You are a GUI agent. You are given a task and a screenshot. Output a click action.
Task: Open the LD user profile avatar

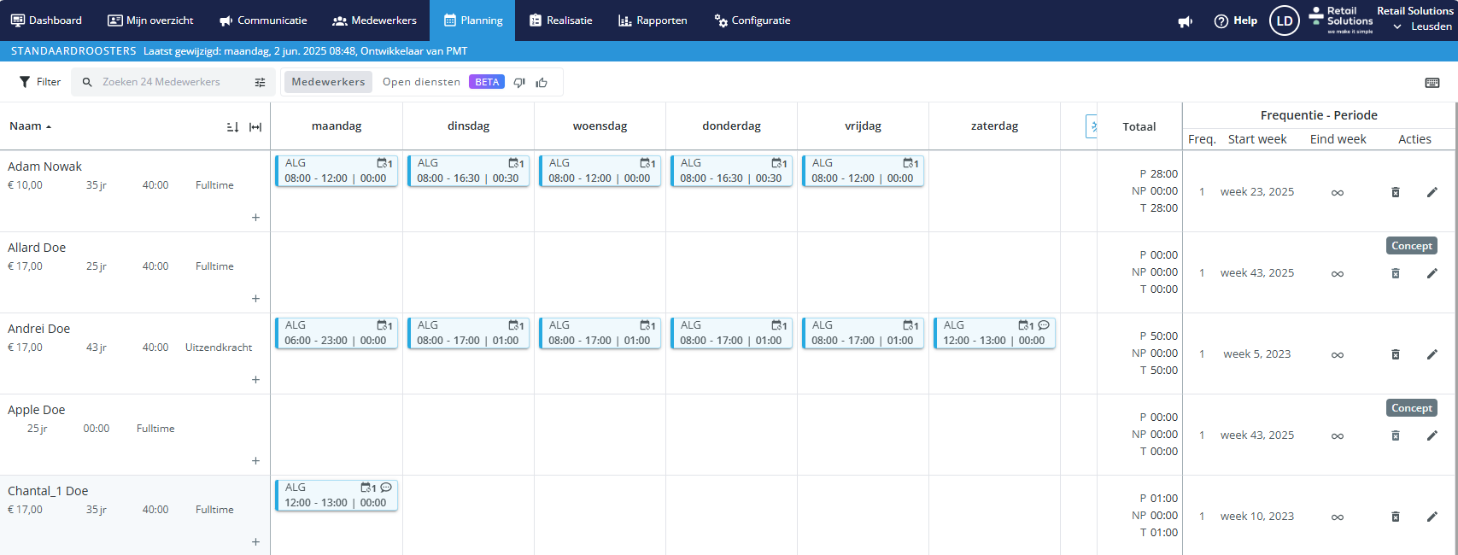click(x=1285, y=20)
